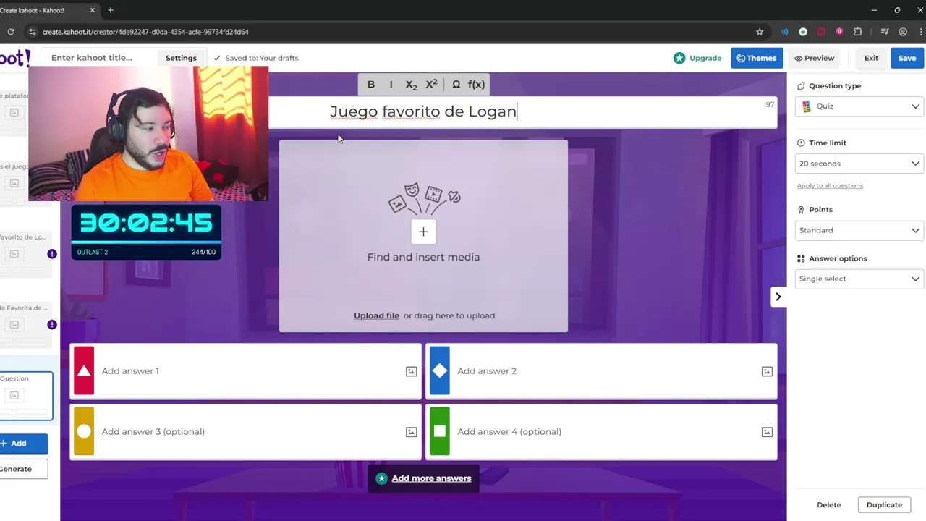Duplicate the current question
926x521 pixels.
pyautogui.click(x=884, y=504)
